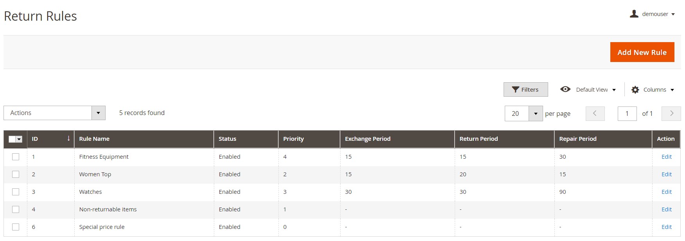This screenshot has width=685, height=241.
Task: Go to previous page with left chevron
Action: click(x=595, y=113)
